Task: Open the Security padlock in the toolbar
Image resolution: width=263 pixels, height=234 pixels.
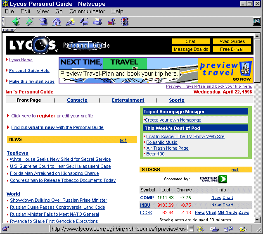Action: tap(111, 21)
